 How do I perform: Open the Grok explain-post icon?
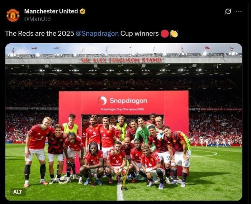(x=228, y=11)
